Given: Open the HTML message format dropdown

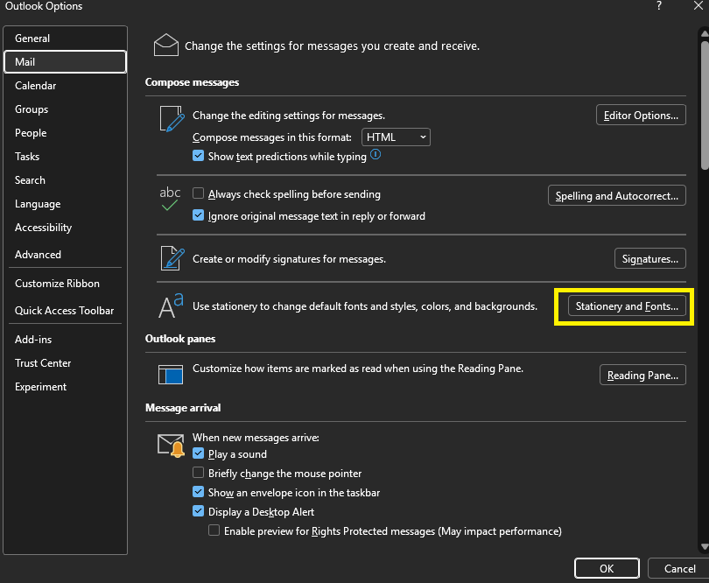Looking at the screenshot, I should pyautogui.click(x=396, y=137).
